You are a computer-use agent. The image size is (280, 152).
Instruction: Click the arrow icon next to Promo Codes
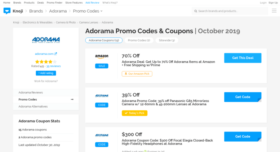[x=72, y=100]
